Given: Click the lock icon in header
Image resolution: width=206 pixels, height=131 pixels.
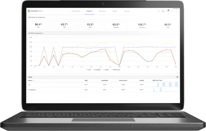Looking at the screenshot, I should (x=172, y=11).
